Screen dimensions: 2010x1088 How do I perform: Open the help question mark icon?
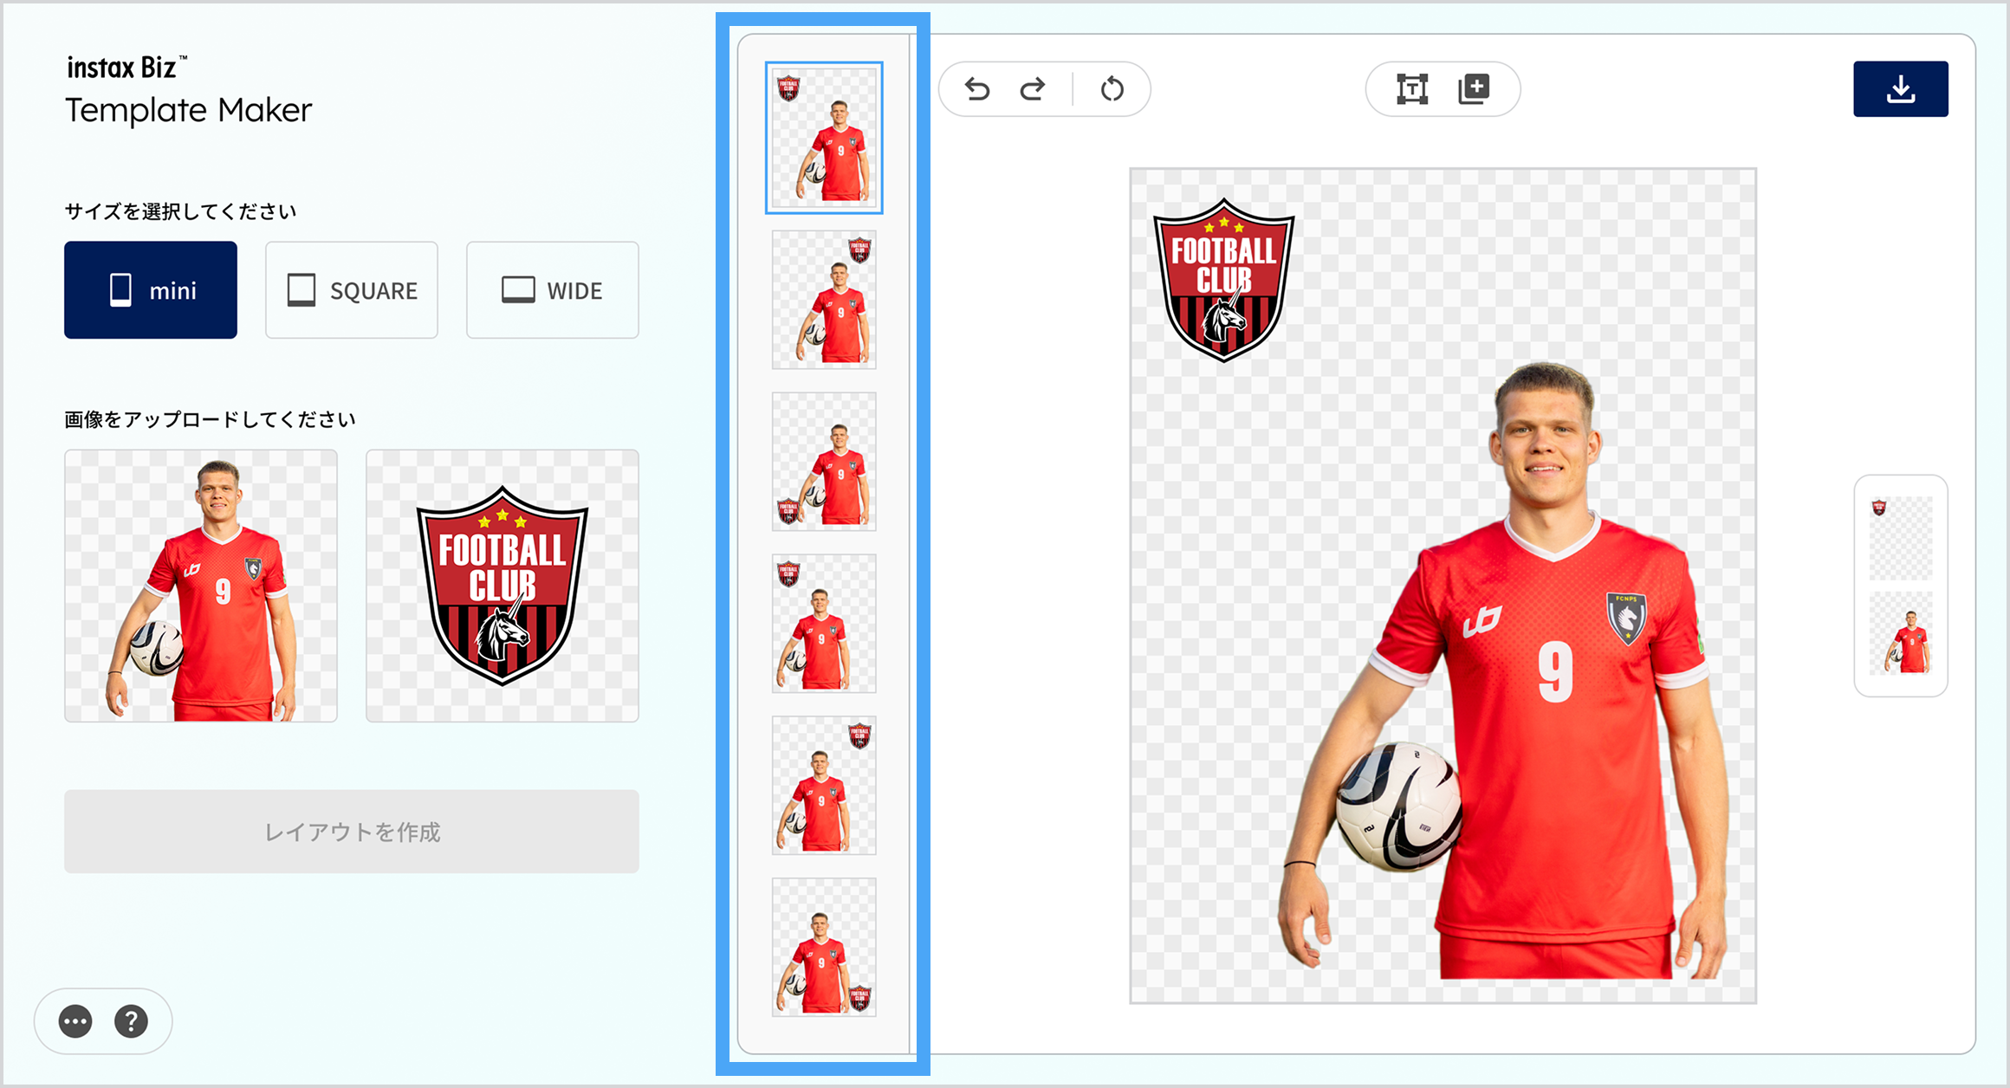pyautogui.click(x=131, y=1021)
